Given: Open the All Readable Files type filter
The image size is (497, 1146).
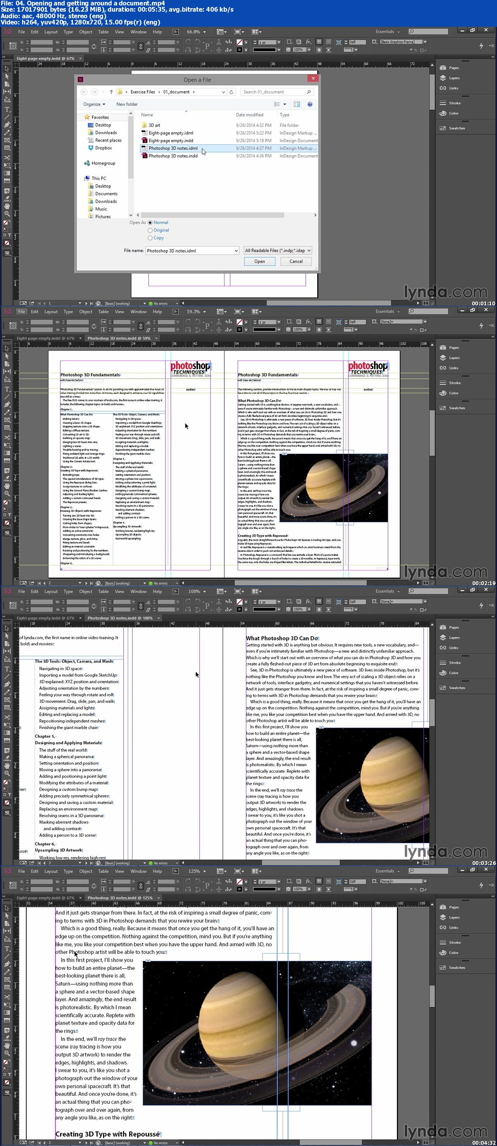Looking at the screenshot, I should click(278, 250).
